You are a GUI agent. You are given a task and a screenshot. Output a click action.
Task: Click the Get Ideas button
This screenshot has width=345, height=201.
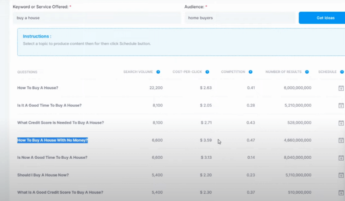pyautogui.click(x=322, y=18)
